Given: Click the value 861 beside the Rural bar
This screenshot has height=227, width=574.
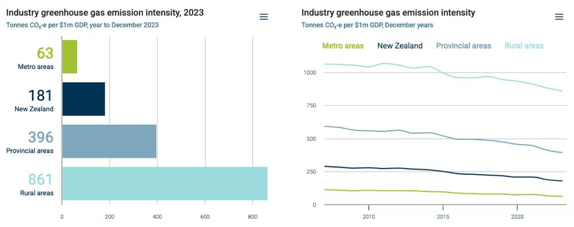Looking at the screenshot, I should (40, 180).
